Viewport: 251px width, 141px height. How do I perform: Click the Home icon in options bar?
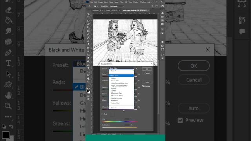[x=89, y=6]
